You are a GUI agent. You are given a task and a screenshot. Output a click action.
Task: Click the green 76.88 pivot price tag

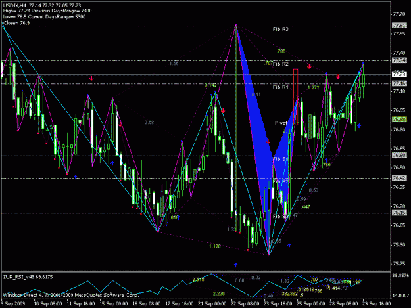pos(399,120)
